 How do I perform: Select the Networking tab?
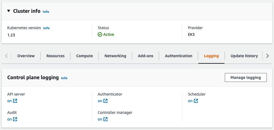point(115,56)
